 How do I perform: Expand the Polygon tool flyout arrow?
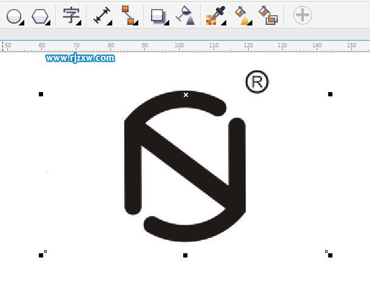[x=48, y=23]
